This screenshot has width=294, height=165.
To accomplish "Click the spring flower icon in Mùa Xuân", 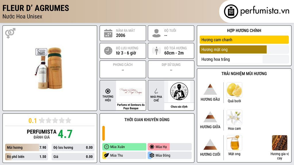I will pyautogui.click(x=107, y=147).
